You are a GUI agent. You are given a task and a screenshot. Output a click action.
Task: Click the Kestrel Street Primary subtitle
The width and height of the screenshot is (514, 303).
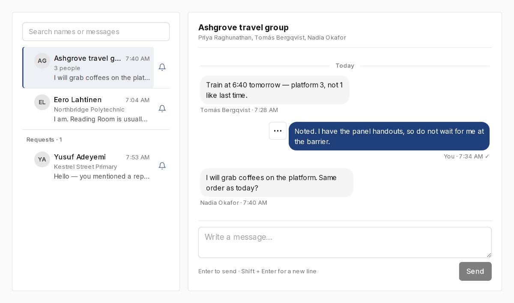coord(85,167)
